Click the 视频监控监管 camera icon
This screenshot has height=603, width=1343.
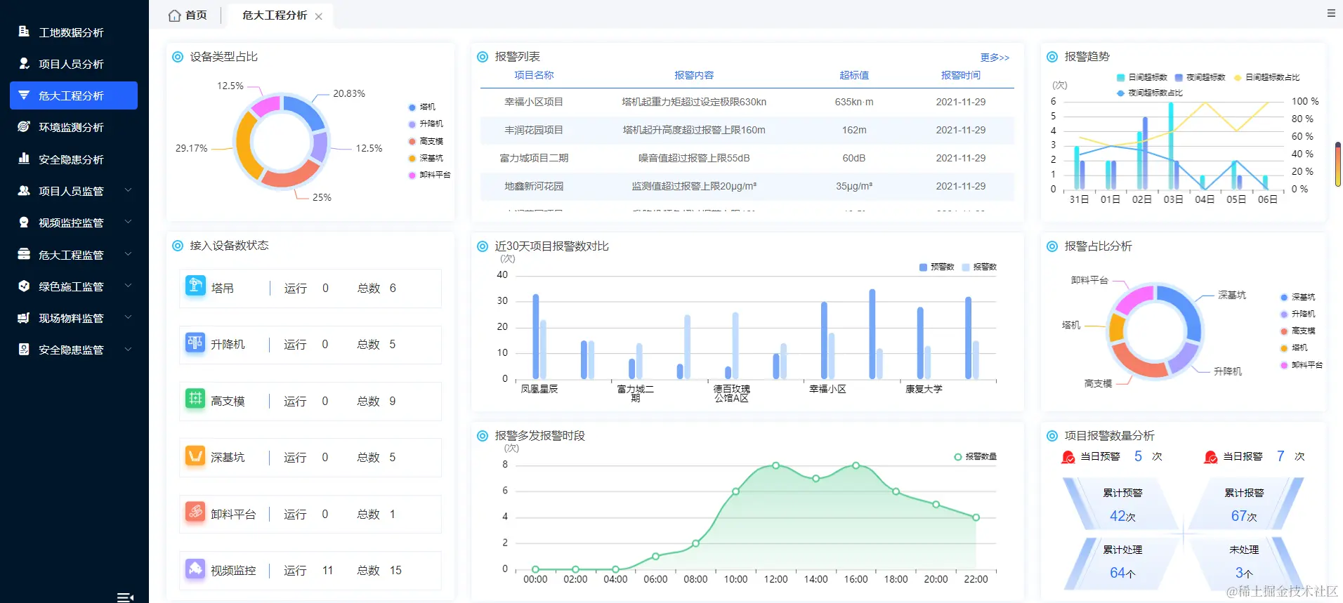(x=24, y=222)
